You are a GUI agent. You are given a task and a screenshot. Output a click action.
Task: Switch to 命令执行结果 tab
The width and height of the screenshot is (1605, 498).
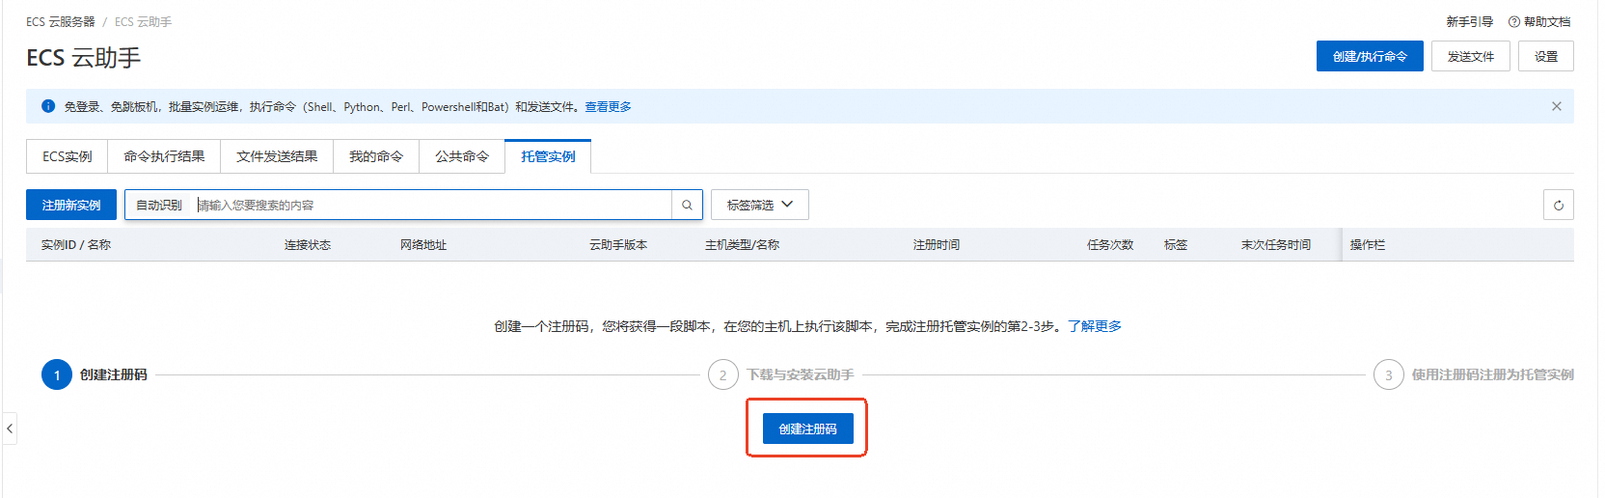164,156
